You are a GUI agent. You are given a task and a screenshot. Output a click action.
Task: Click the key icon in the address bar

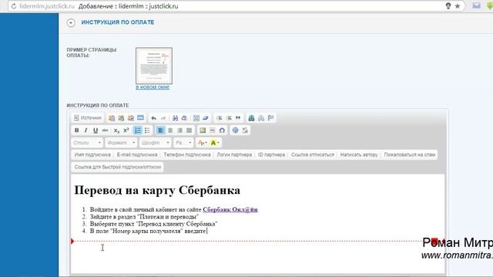448,6
